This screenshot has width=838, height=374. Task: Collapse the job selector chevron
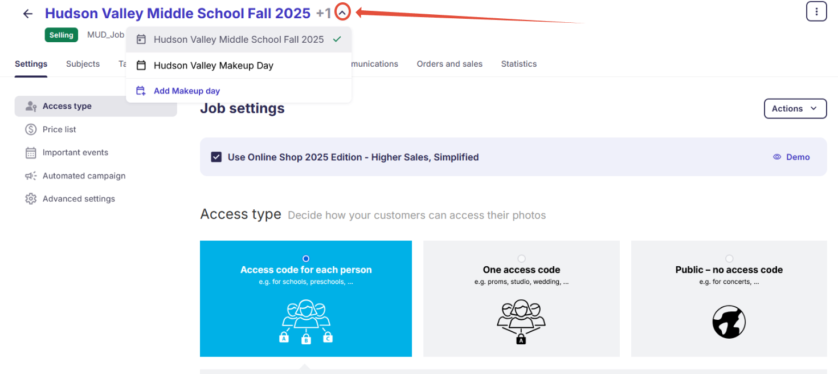[342, 13]
